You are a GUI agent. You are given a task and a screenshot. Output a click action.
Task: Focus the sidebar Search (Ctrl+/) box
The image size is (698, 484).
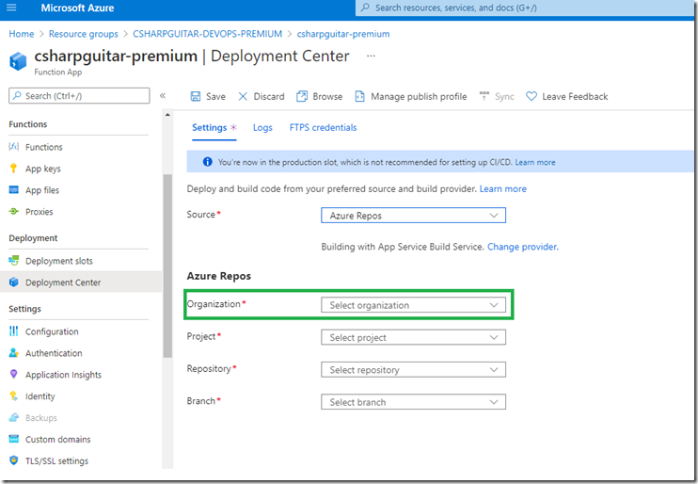79,96
